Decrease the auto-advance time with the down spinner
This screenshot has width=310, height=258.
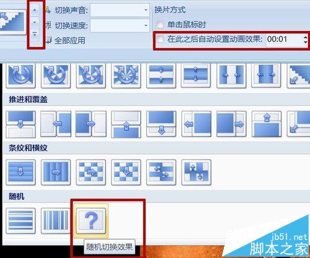tap(306, 42)
